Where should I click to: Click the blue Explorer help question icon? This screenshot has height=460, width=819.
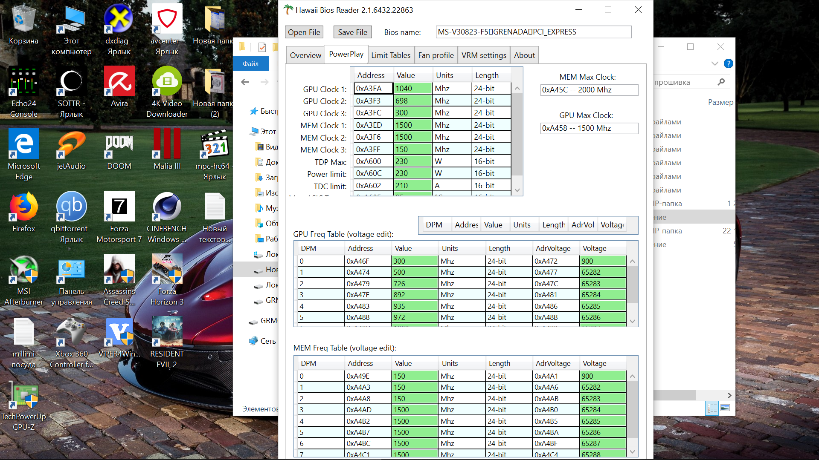[729, 63]
